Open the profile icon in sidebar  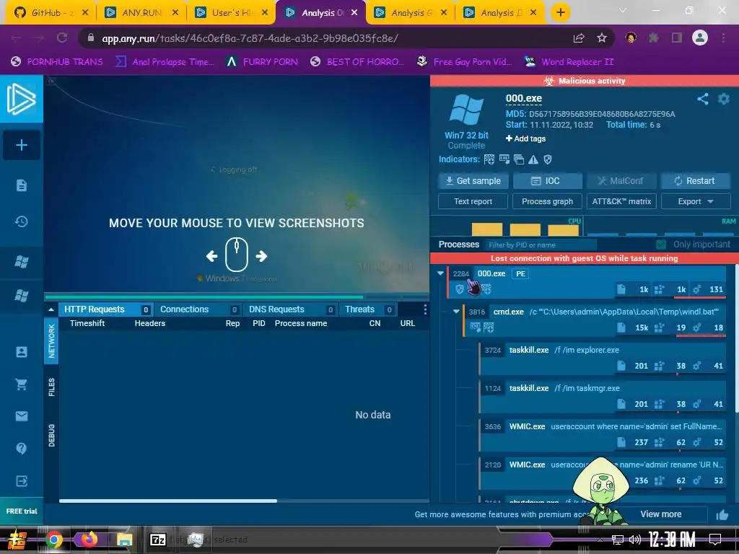[x=21, y=352]
